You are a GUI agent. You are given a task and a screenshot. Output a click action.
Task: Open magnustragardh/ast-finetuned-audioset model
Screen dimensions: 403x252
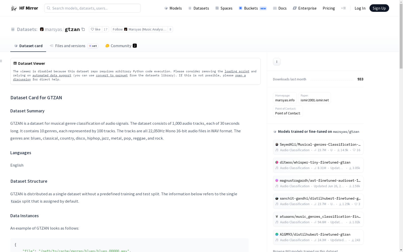(x=318, y=183)
